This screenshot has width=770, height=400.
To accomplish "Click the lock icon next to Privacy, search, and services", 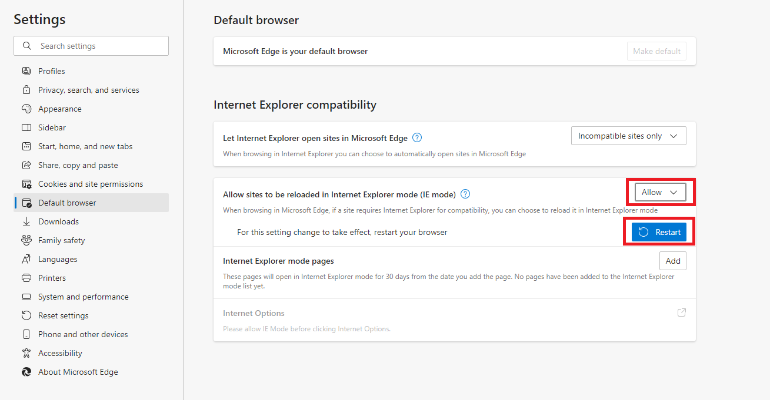I will 26,89.
